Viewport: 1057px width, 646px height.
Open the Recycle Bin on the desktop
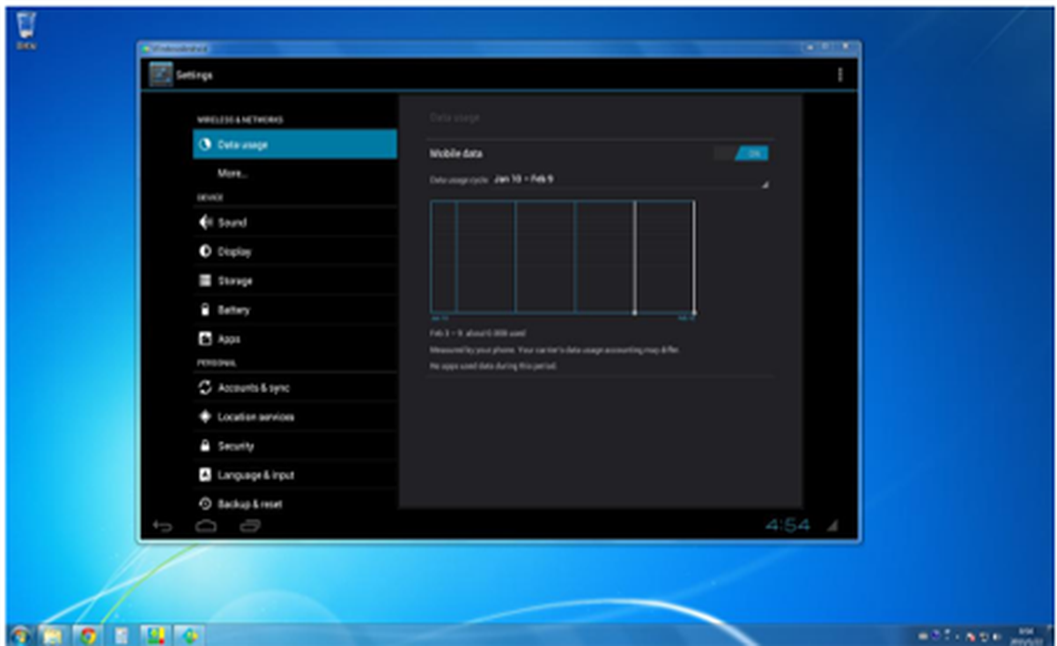click(x=26, y=29)
